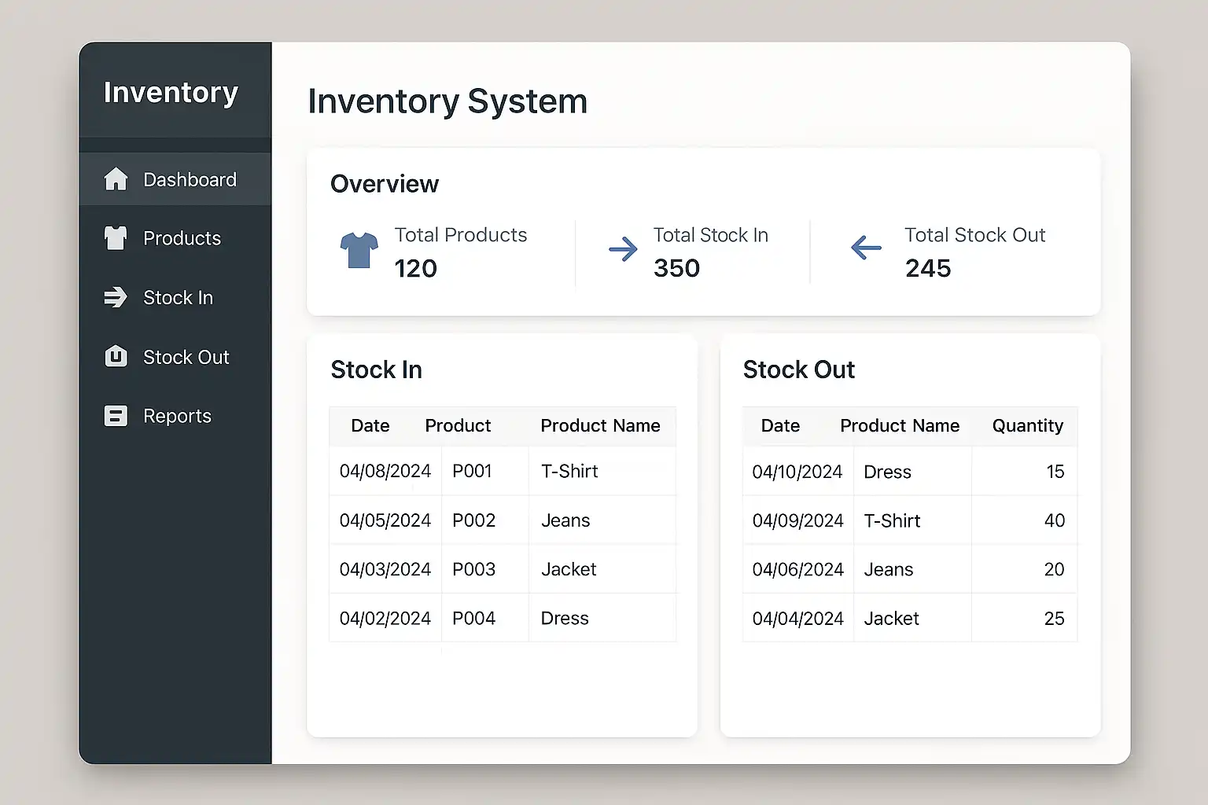Screen dimensions: 1208x805
Task: Select the quantity 40 cell for T-Shirt
Action: click(1054, 521)
